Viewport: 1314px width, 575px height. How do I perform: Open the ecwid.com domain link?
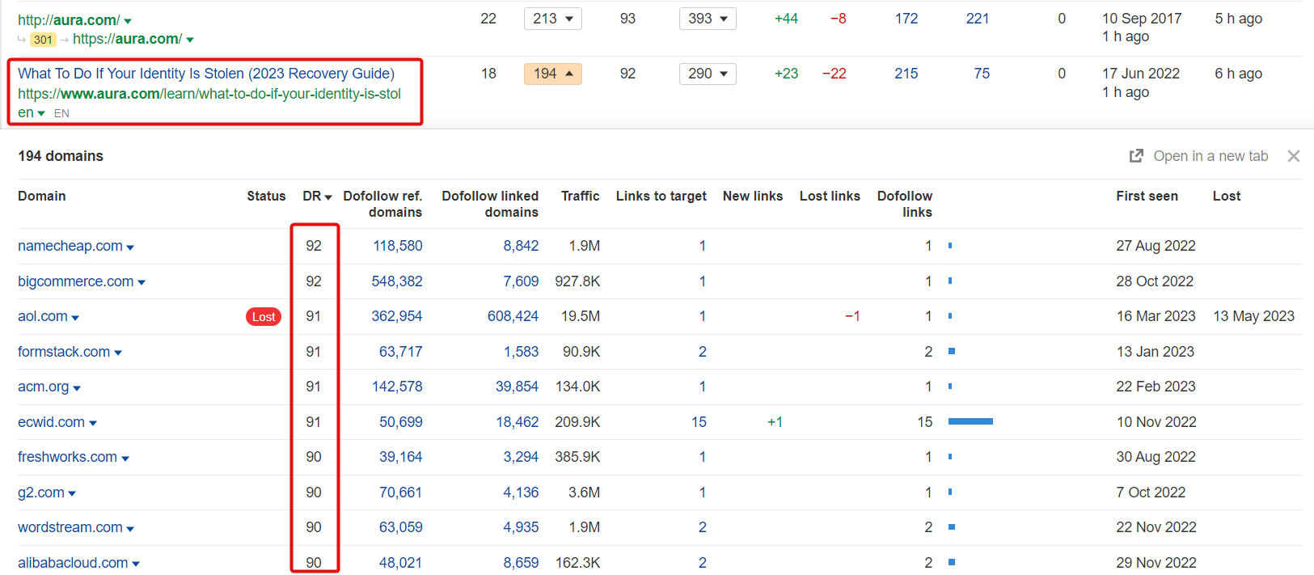(51, 422)
